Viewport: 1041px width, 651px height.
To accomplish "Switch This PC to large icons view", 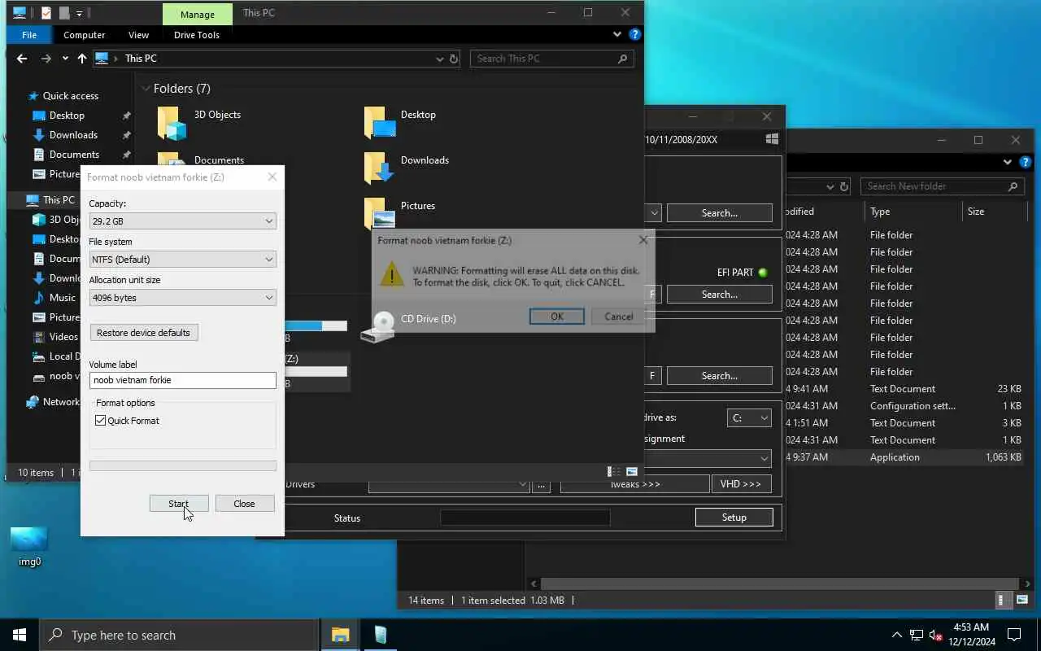I will tap(631, 472).
